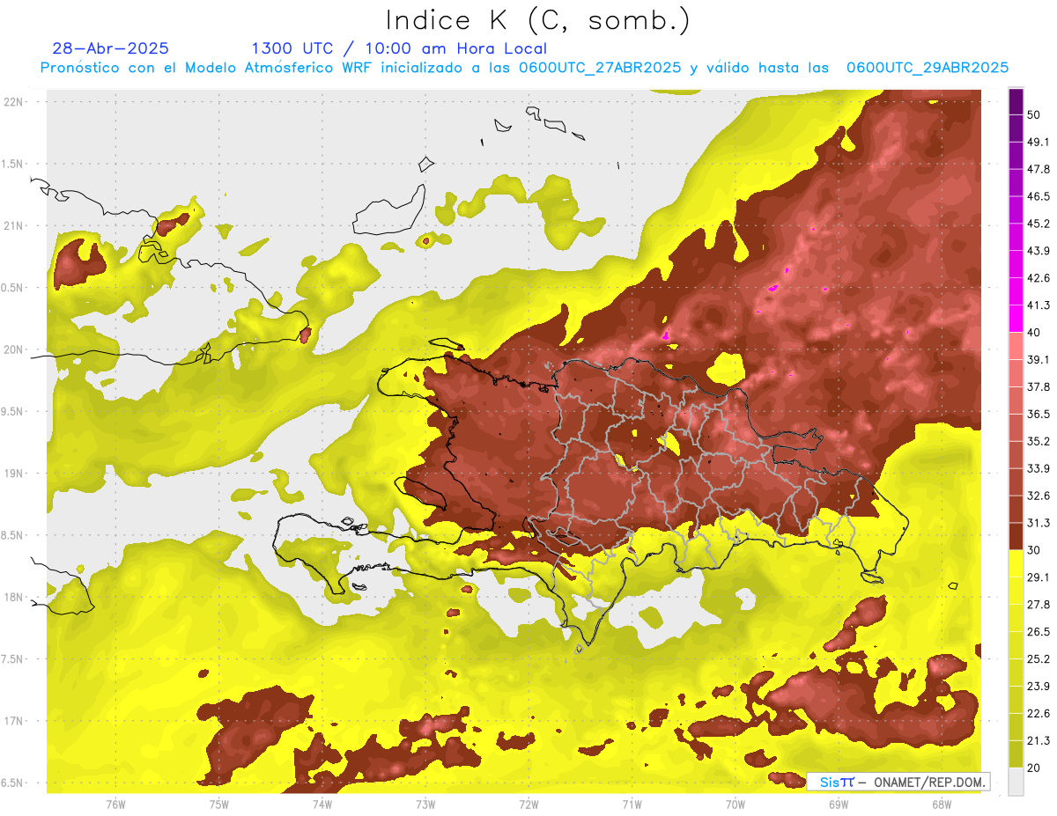The width and height of the screenshot is (1057, 816).
Task: Click the salmon swatch between 39.1 and 40
Action: 1016,347
